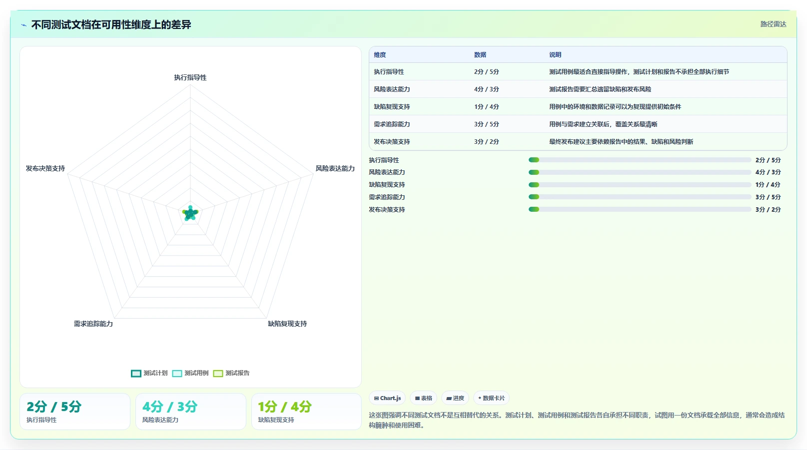Click the 缺陷复现支持 progress bar

640,185
